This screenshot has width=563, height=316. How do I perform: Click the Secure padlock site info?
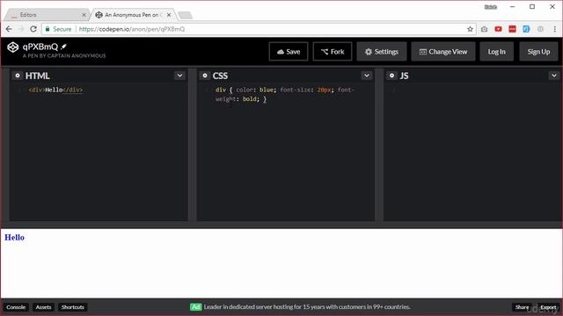pos(59,29)
